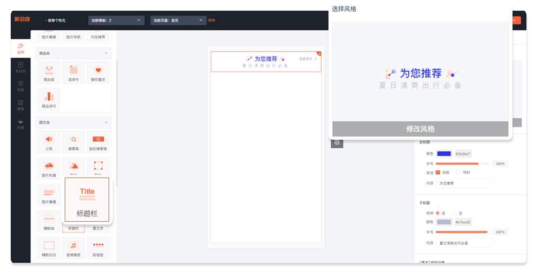The width and height of the screenshot is (535, 273).
Task: Enable the 倾斜 italic checkbox
Action: (x=458, y=172)
